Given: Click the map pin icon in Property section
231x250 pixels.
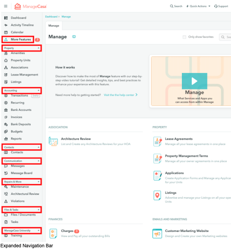Looking at the screenshot, I should click(157, 196).
